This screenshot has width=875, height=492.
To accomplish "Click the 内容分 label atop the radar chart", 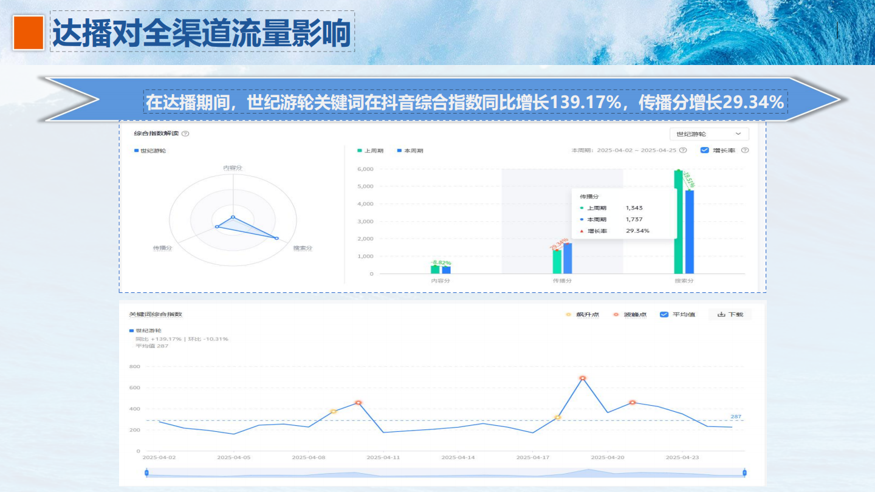I will (x=233, y=167).
